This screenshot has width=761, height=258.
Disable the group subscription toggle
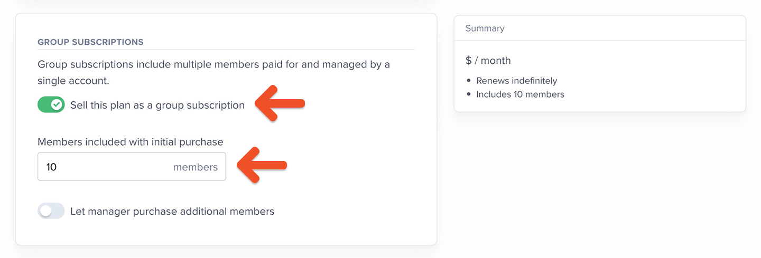point(51,105)
